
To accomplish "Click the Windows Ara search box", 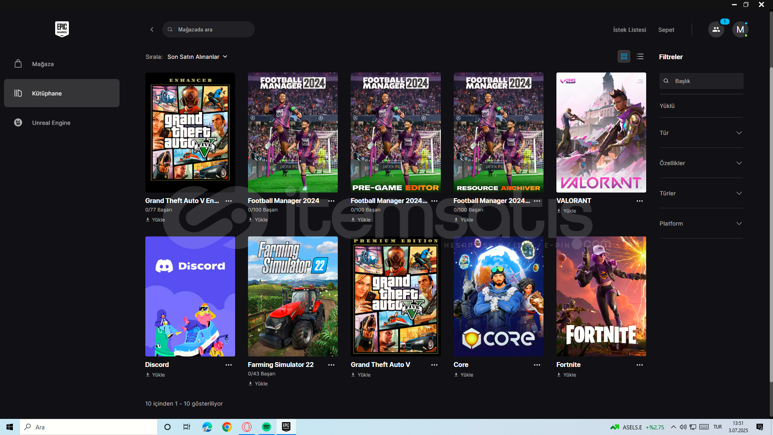I will [89, 427].
